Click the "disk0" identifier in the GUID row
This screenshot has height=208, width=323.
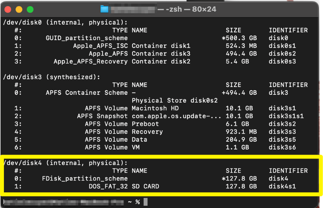coord(278,38)
